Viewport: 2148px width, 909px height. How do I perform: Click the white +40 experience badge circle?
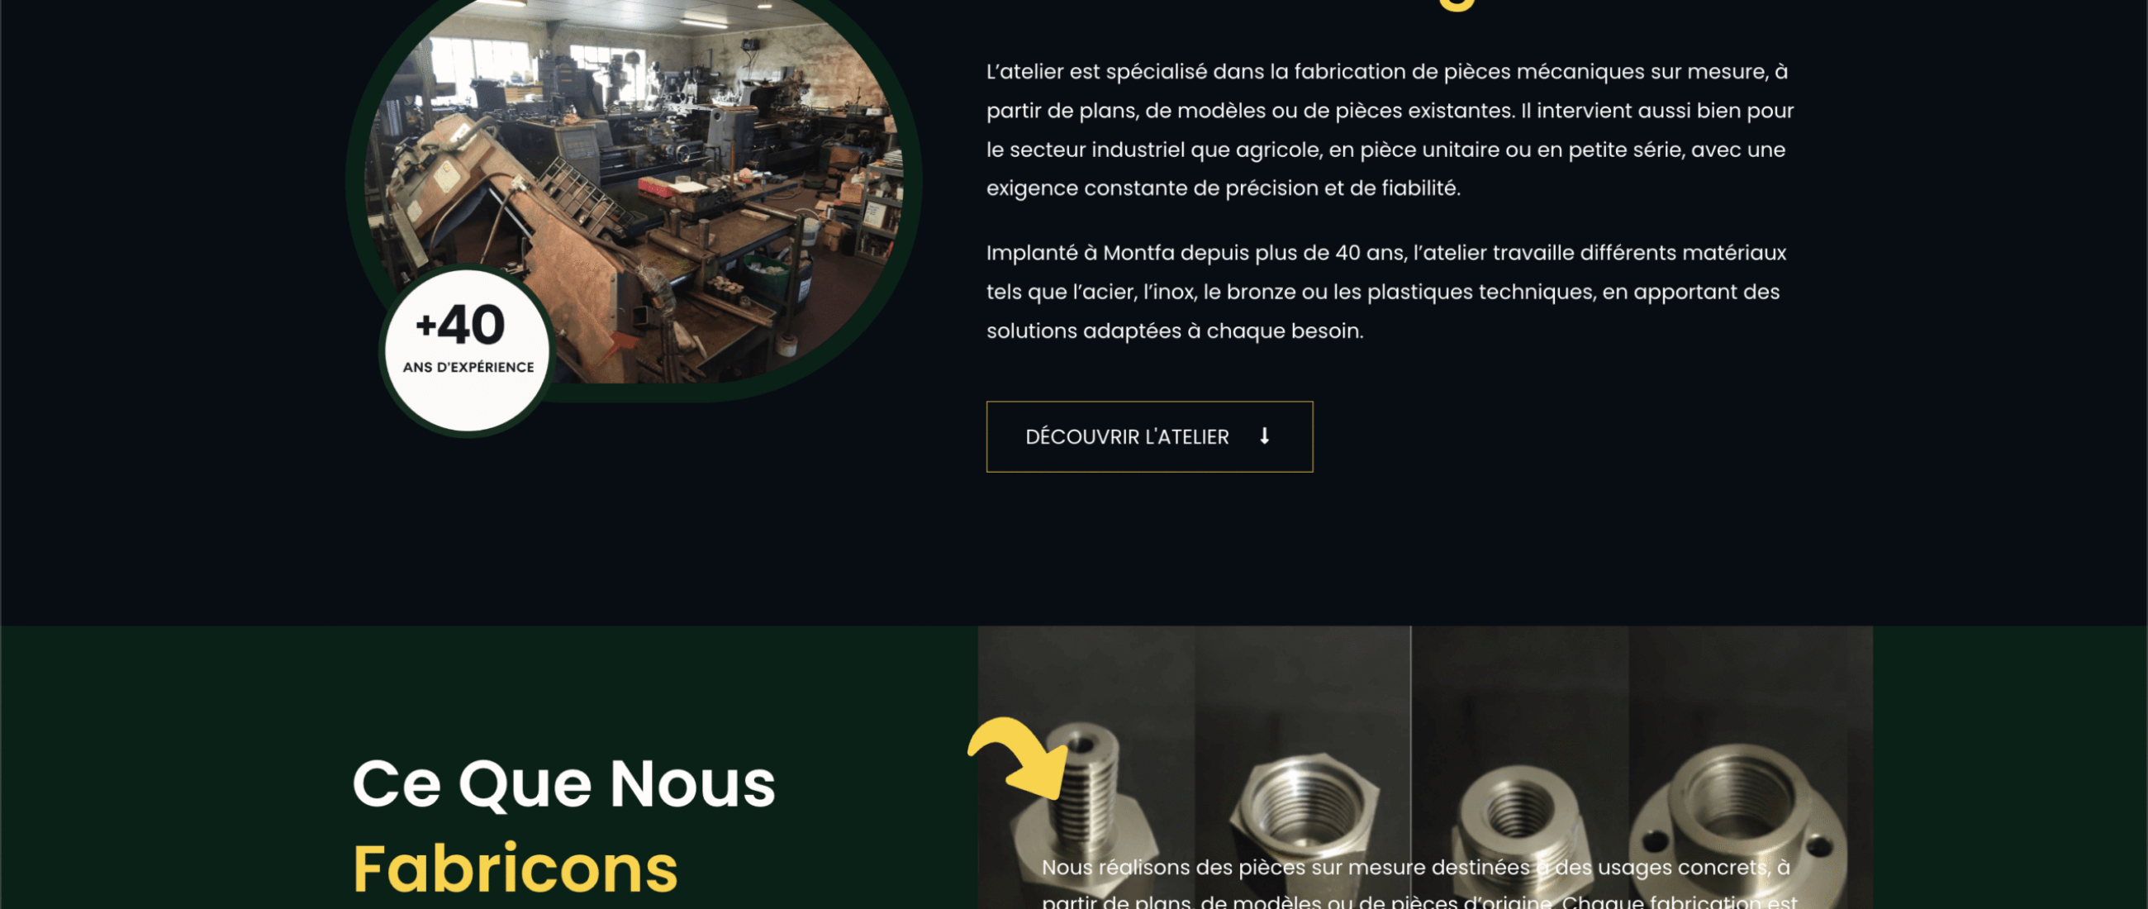468,350
